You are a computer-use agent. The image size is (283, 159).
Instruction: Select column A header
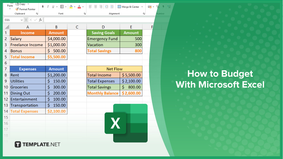tap(28, 27)
